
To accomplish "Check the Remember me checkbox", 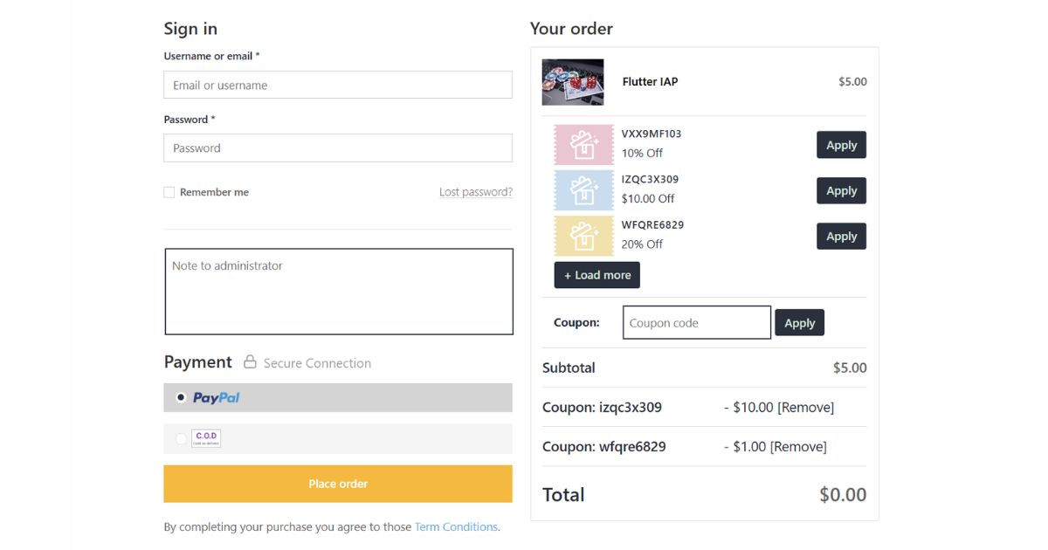I will click(169, 191).
